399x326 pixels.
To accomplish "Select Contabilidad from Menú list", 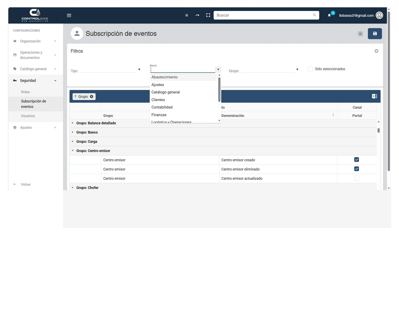I will pos(183,107).
